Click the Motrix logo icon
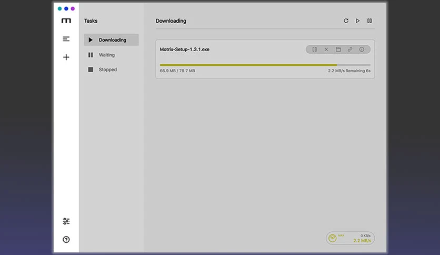The image size is (440, 255). pos(66,21)
